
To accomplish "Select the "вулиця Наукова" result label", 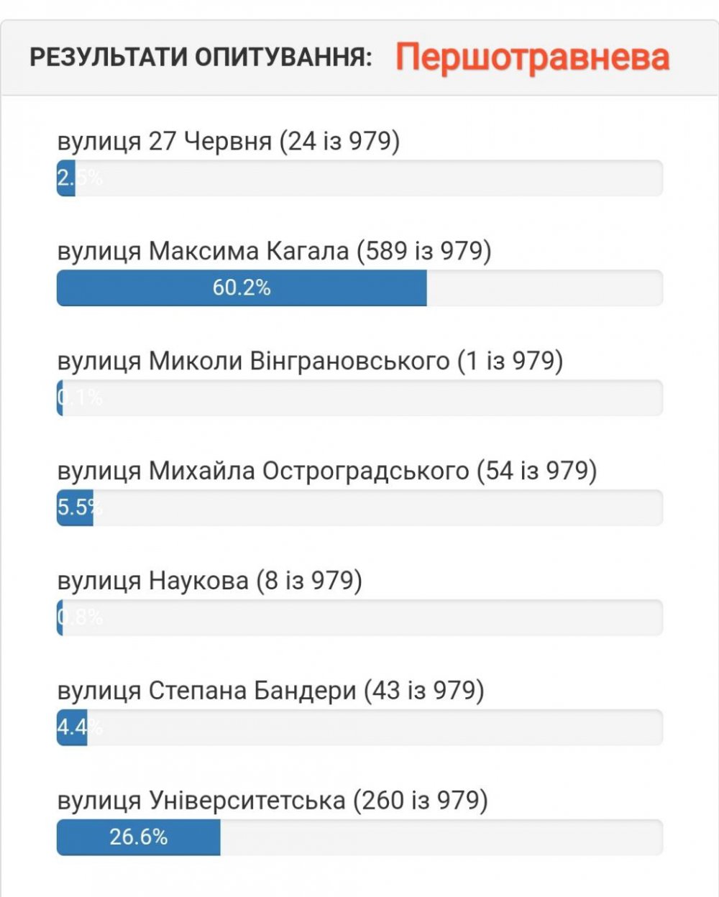I will click(x=209, y=581).
